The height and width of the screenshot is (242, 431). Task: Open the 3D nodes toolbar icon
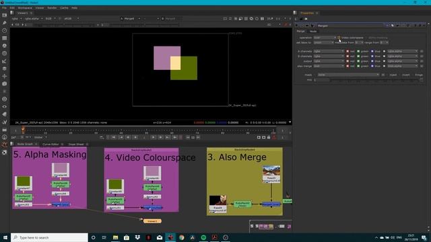pyautogui.click(x=5, y=83)
